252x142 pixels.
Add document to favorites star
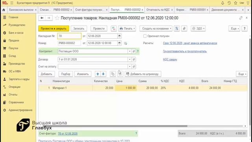pos(57,18)
